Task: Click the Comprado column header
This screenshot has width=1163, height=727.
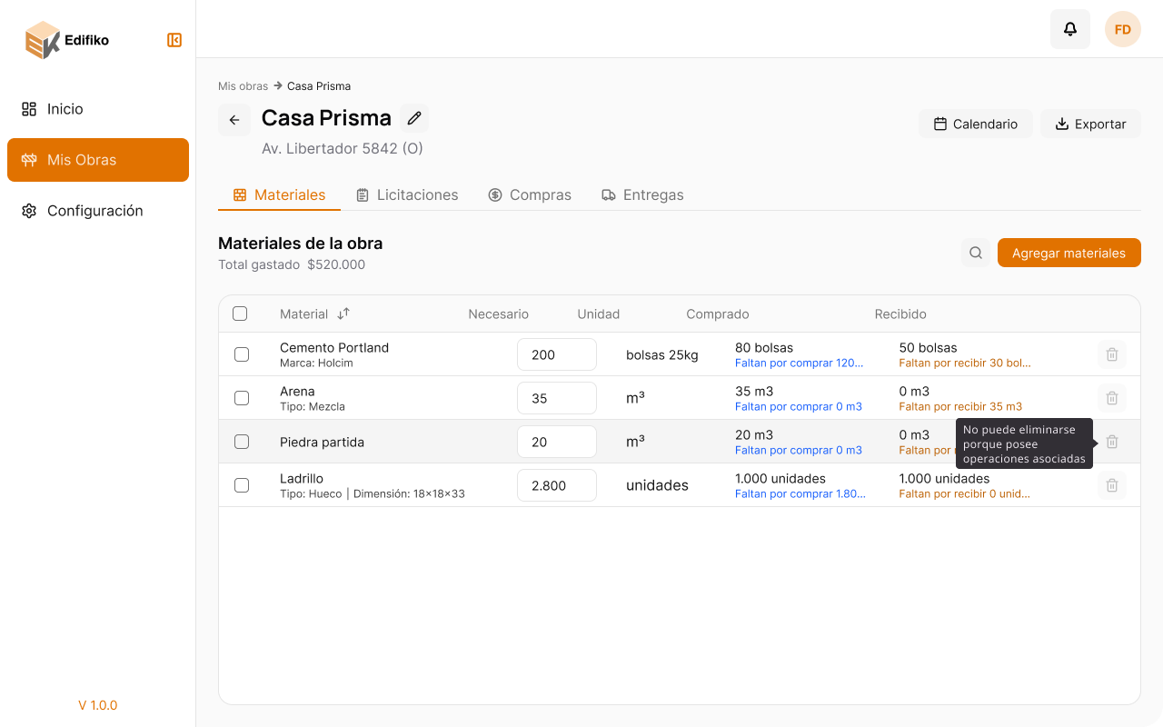Action: click(x=718, y=314)
